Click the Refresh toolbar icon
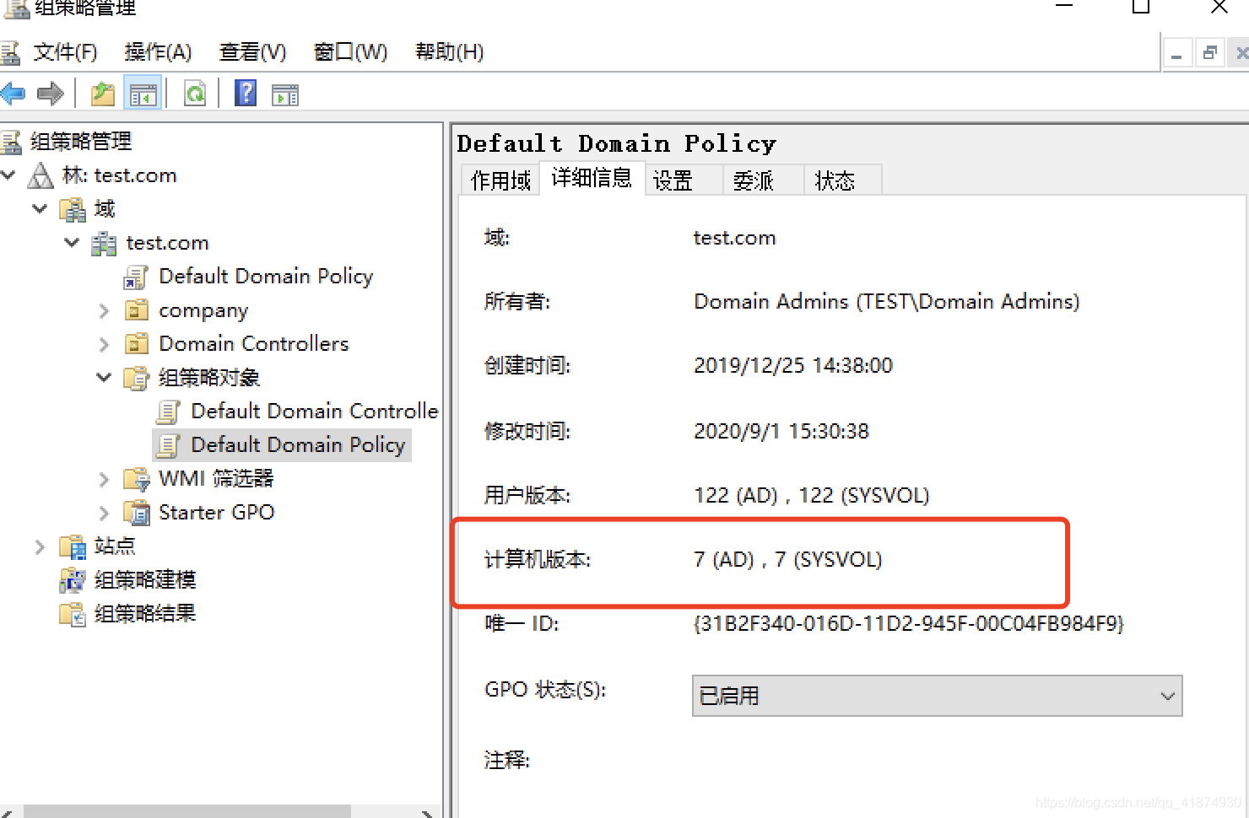This screenshot has width=1249, height=818. point(195,94)
